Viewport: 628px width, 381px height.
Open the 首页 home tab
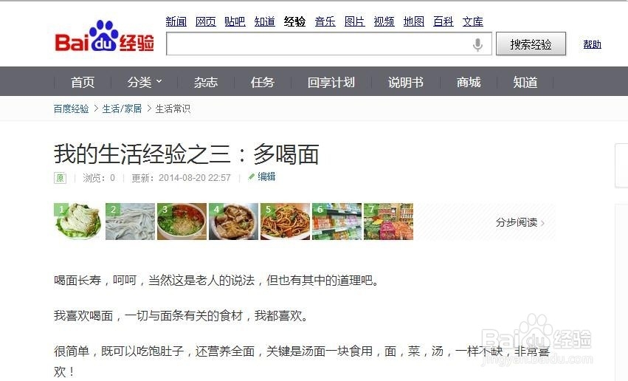pyautogui.click(x=83, y=82)
